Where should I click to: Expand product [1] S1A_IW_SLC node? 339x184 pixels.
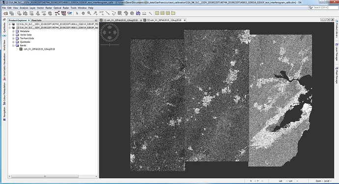pyautogui.click(x=10, y=24)
